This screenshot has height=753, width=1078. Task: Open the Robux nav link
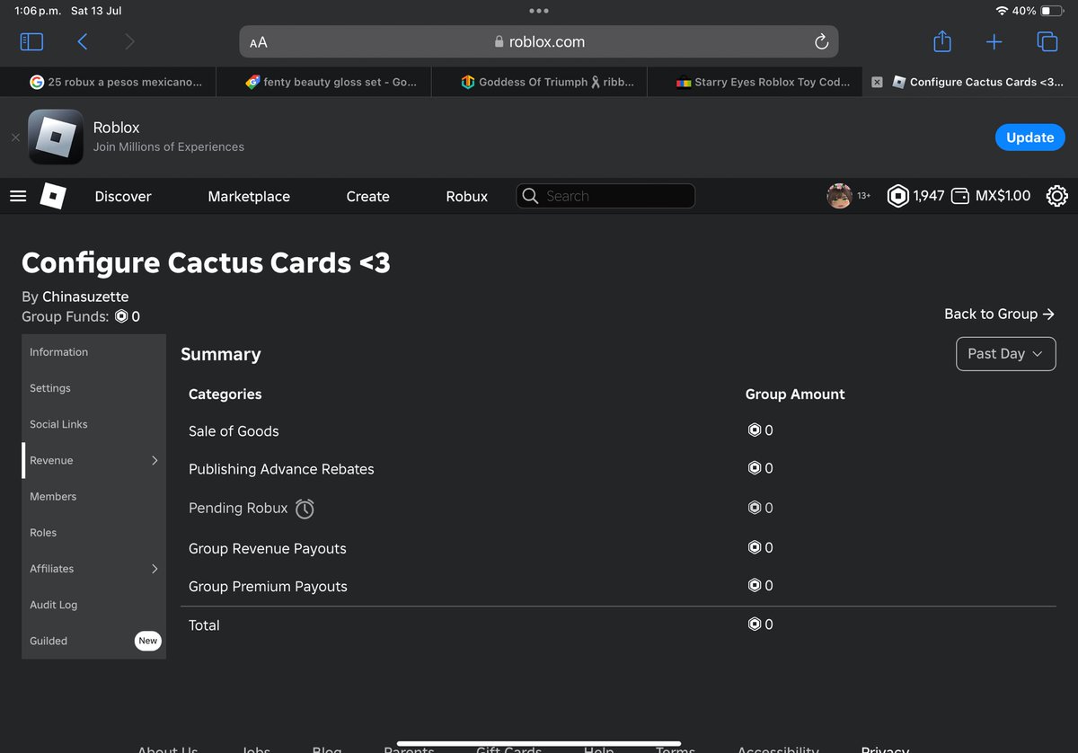click(467, 196)
